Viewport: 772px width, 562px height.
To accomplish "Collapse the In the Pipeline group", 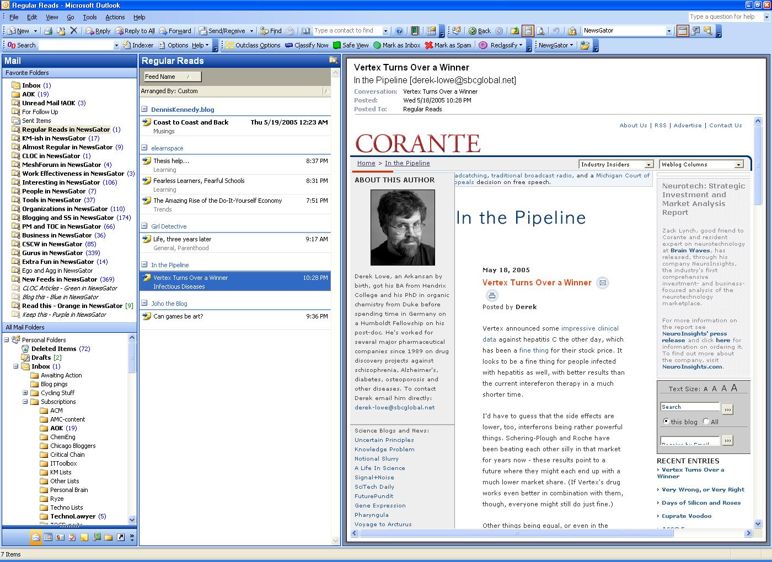I will [144, 264].
